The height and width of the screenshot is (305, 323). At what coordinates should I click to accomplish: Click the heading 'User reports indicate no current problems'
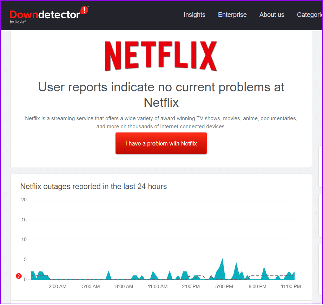click(161, 95)
